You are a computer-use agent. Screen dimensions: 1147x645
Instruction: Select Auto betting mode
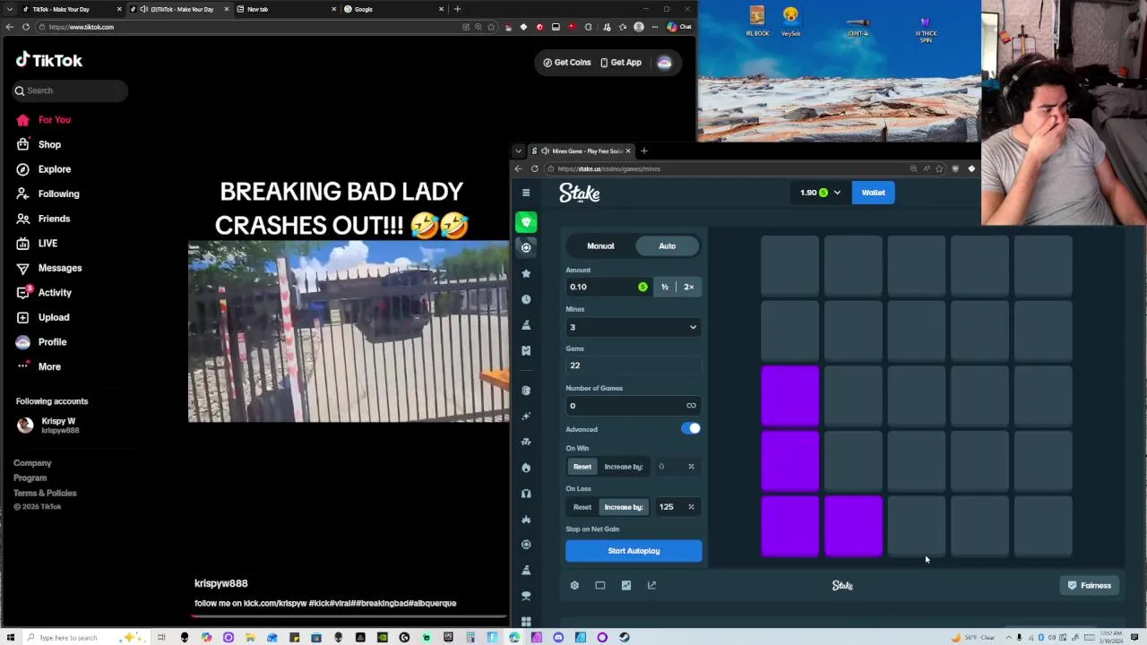668,246
